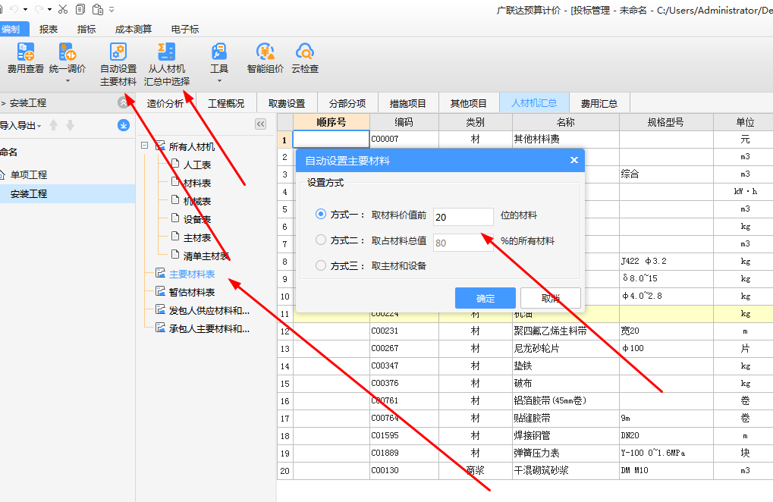Select 材料表 in the tree

coord(197,183)
